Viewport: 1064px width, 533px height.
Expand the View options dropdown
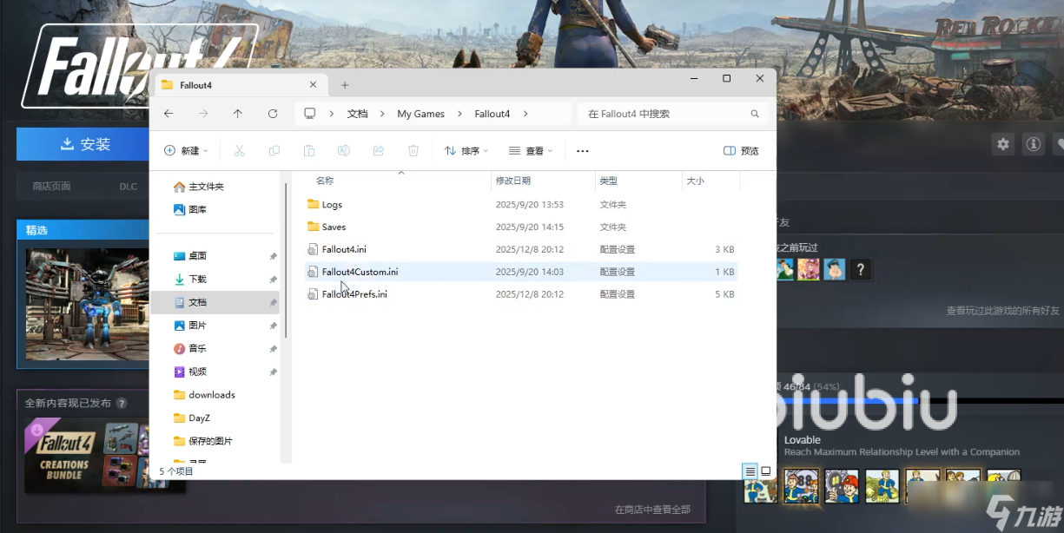coord(531,151)
